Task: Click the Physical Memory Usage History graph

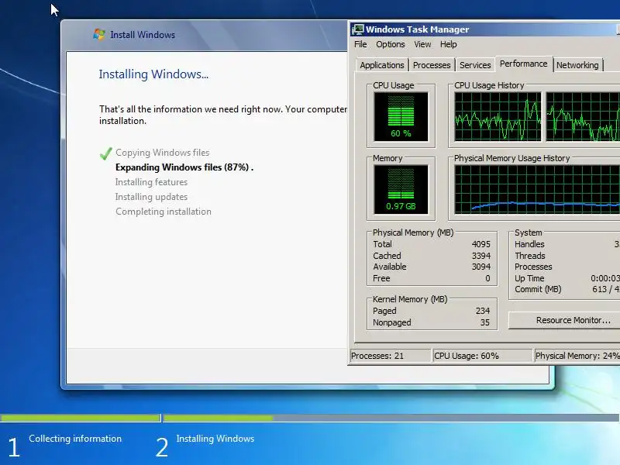Action: [x=537, y=189]
